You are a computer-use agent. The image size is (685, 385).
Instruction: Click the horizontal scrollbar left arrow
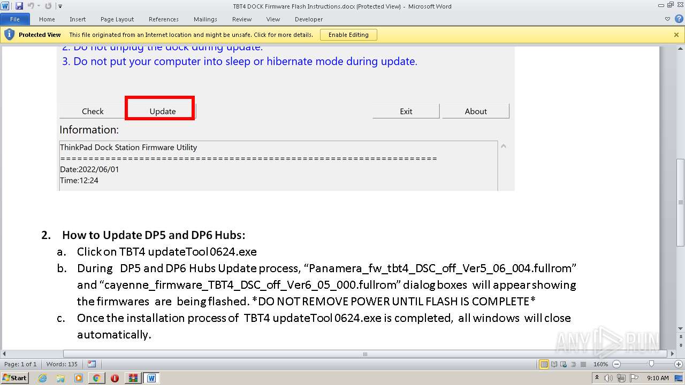(x=4, y=354)
